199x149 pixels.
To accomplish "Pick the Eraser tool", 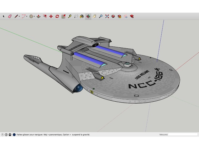I will 10,16.
